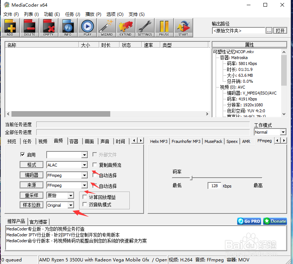Screen dimensions: 293x264
Task: Click the Donate badge
Action: pos(275,221)
